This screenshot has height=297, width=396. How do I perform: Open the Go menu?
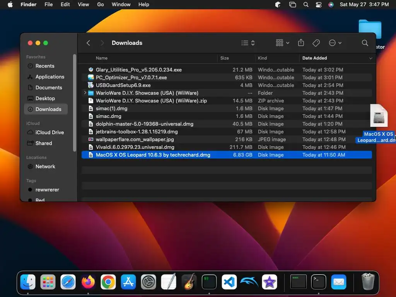(x=101, y=5)
